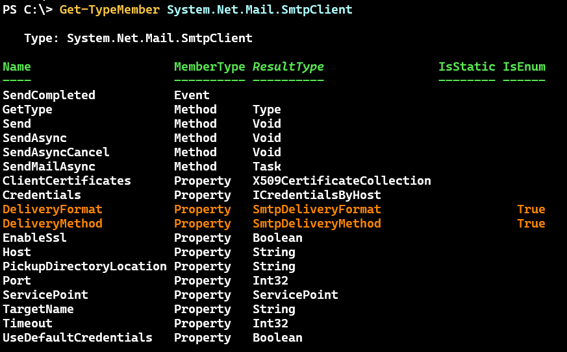Click the MemberType column header
The image size is (567, 352).
coord(209,67)
